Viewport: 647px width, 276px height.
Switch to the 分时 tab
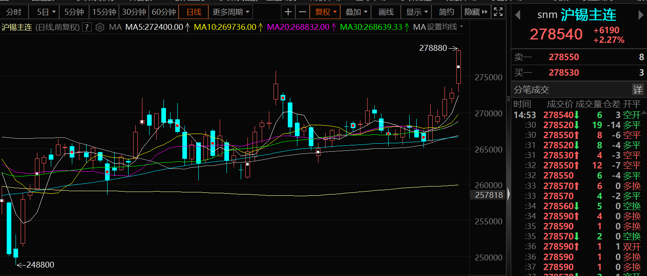pyautogui.click(x=14, y=12)
